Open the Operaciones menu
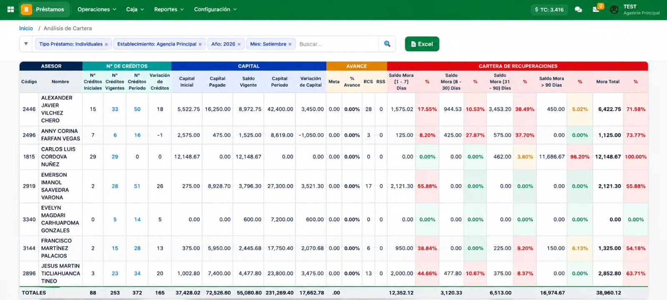 tap(97, 9)
